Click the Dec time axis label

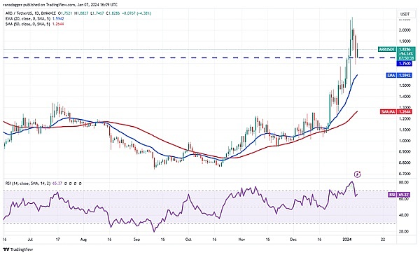click(x=293, y=240)
